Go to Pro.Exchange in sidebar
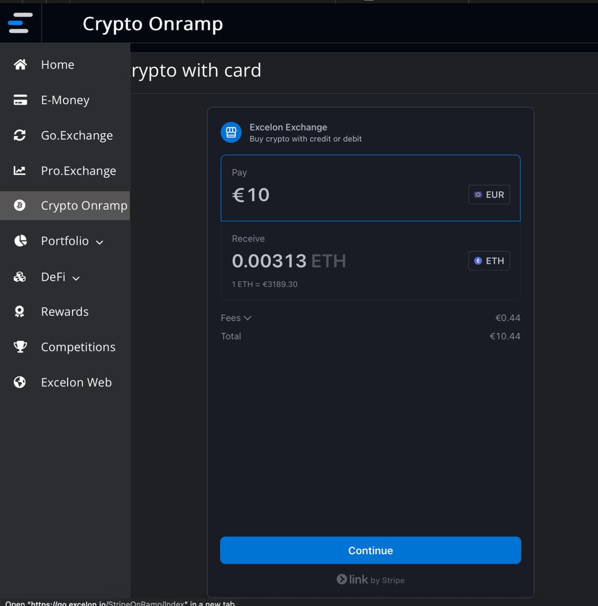Screen dimensions: 598x606 [x=65, y=171]
